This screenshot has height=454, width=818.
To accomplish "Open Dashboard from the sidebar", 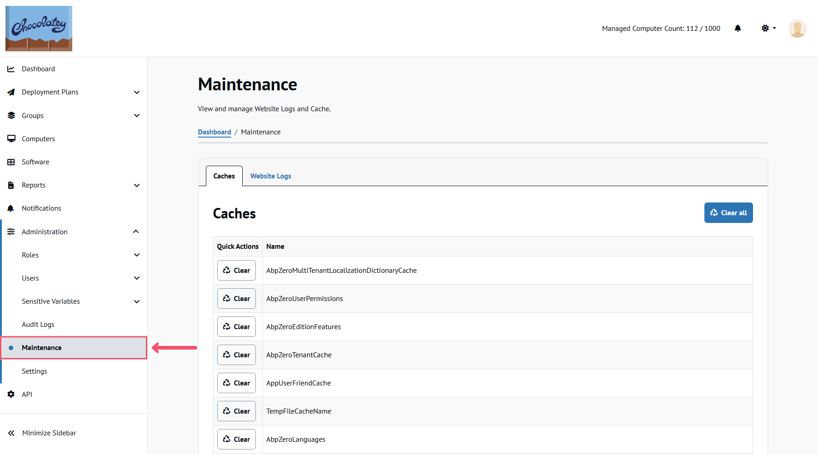I will (x=74, y=69).
